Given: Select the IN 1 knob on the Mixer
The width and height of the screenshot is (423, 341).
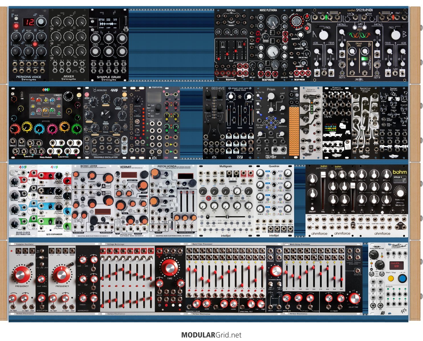Looking at the screenshot, I should coord(56,22).
